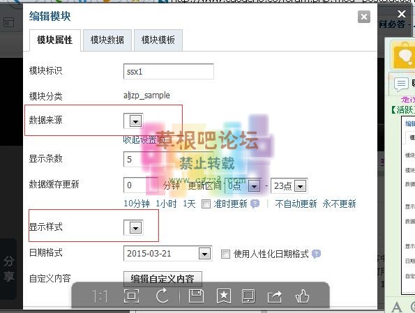Click the 数据缓存更新 minutes input field

pos(141,185)
